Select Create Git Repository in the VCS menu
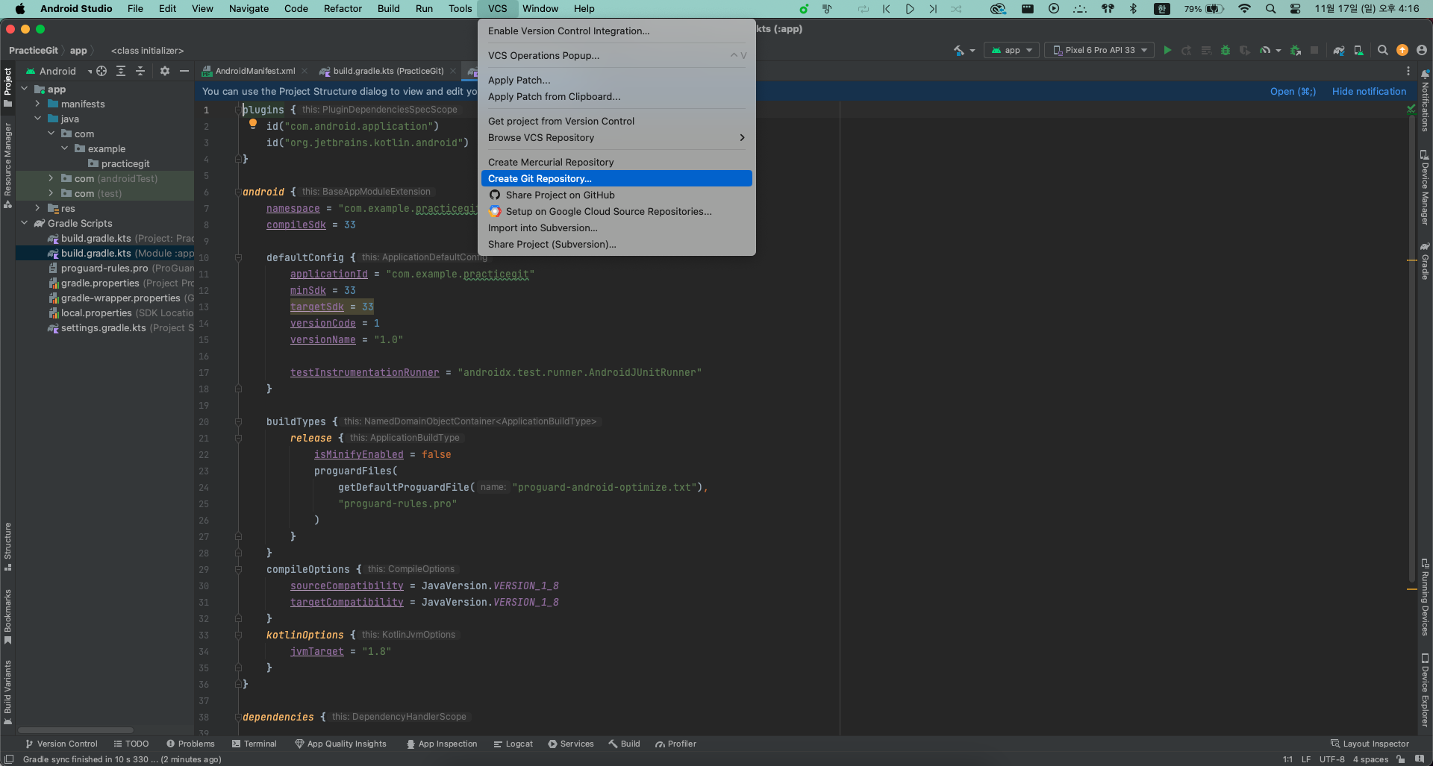This screenshot has width=1433, height=766. point(540,178)
